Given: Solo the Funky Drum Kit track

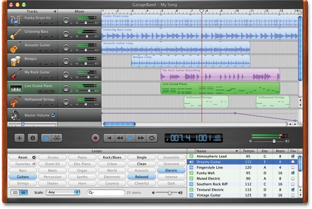Looking at the screenshot, I should 46,23.
